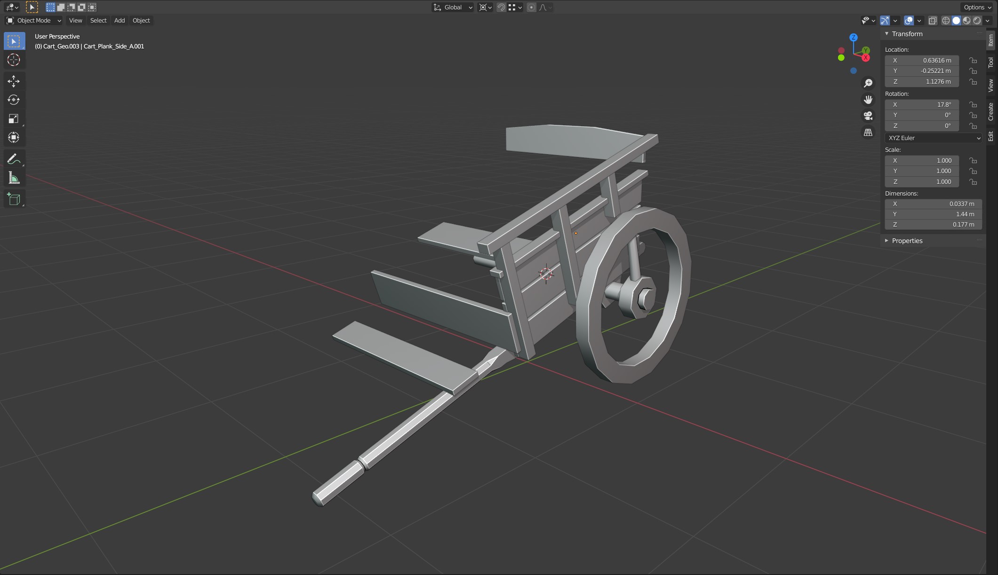The height and width of the screenshot is (575, 998).
Task: Open XYZ Euler rotation mode dropdown
Action: pyautogui.click(x=934, y=138)
